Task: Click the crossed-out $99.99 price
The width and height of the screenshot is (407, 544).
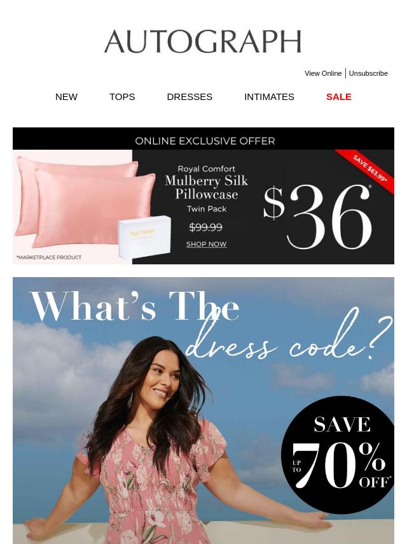Action: point(206,227)
